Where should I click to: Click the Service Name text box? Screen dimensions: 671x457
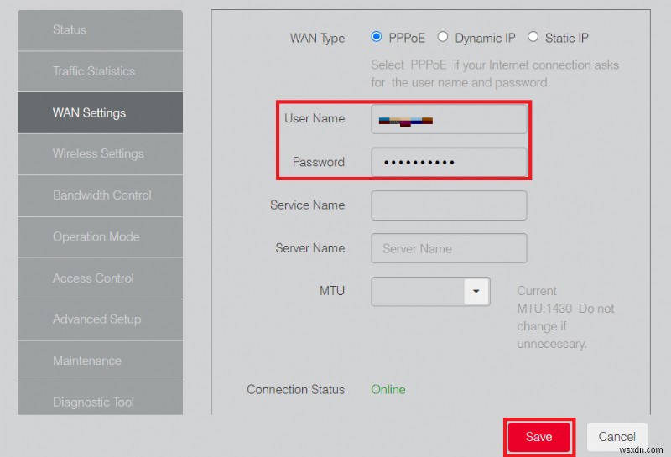point(449,205)
